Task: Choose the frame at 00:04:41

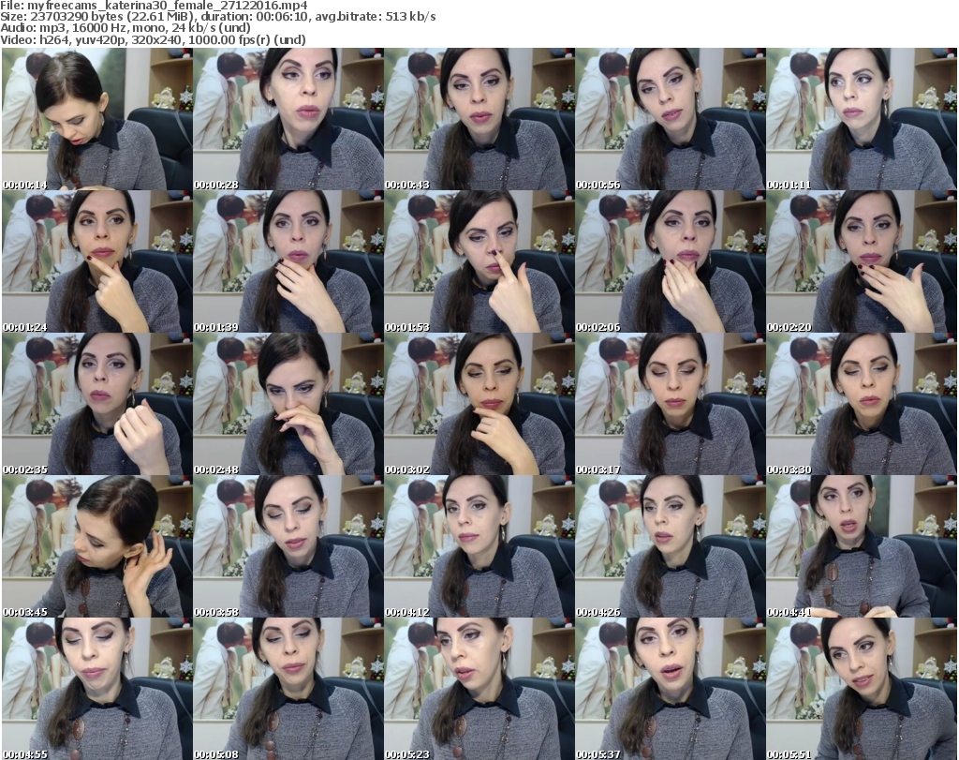Action: pos(861,546)
